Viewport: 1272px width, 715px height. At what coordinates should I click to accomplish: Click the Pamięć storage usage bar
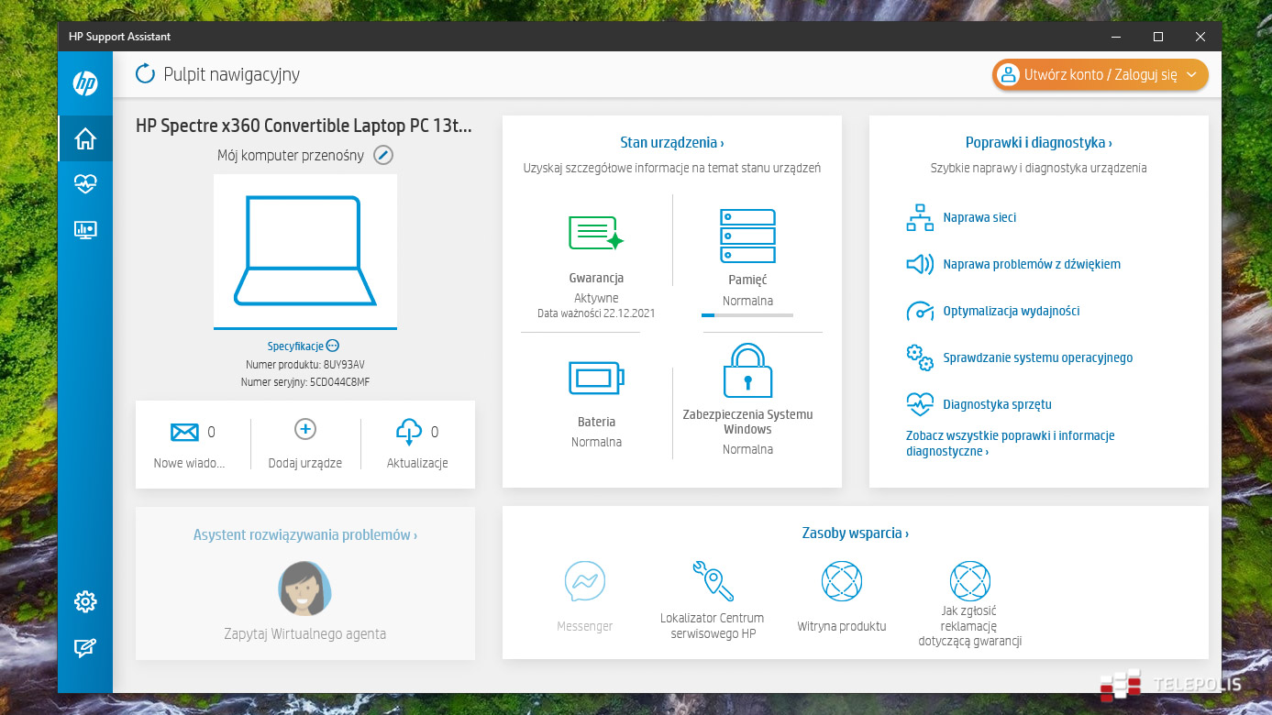(x=747, y=314)
